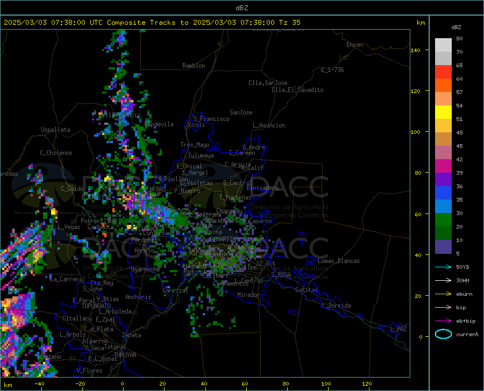This screenshot has width=484, height=391.
Task: Click the Carrizal place label
Action: 175,290
